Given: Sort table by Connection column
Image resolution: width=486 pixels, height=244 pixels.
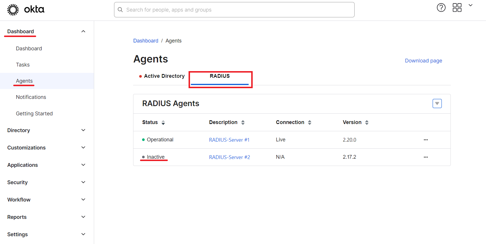Looking at the screenshot, I should [310, 123].
